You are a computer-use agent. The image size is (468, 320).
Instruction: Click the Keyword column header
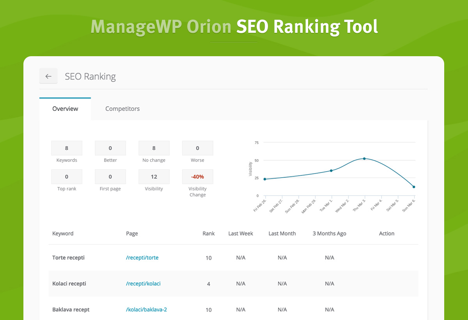click(x=63, y=233)
